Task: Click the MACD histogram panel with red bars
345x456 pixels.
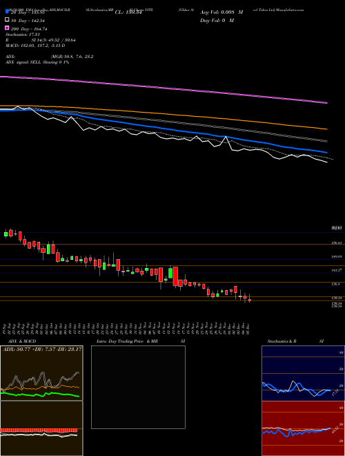Action: 41,428
